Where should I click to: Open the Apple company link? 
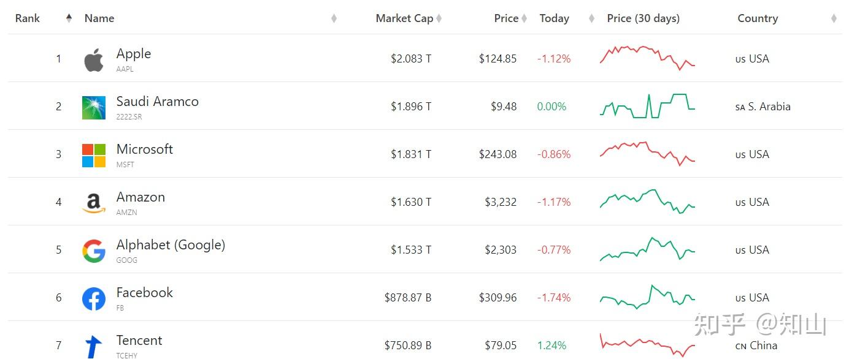[134, 54]
